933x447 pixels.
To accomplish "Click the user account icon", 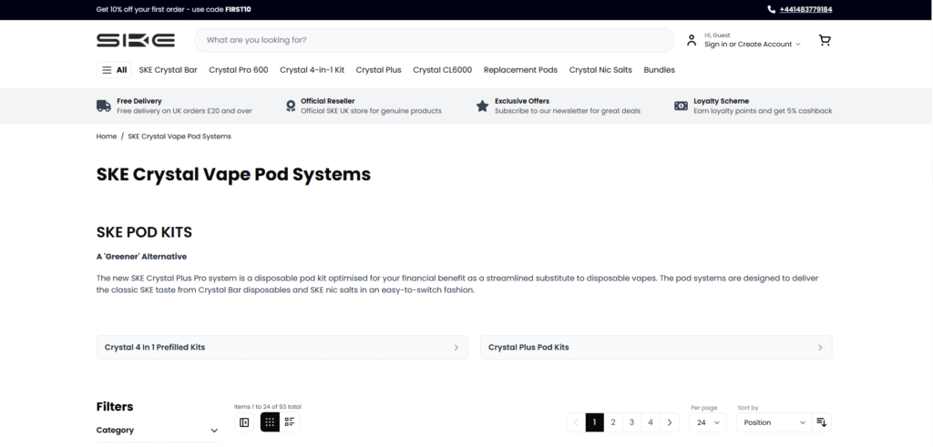I will click(x=691, y=40).
